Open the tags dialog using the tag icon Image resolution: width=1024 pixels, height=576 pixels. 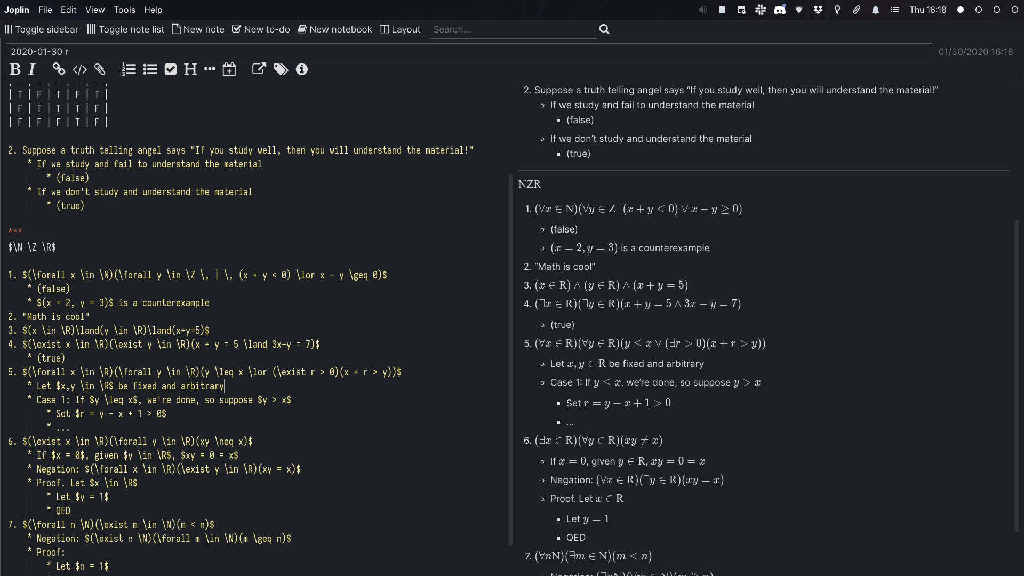click(281, 69)
